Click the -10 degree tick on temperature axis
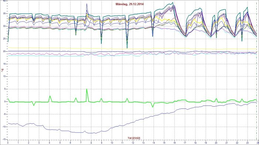 point(4,127)
